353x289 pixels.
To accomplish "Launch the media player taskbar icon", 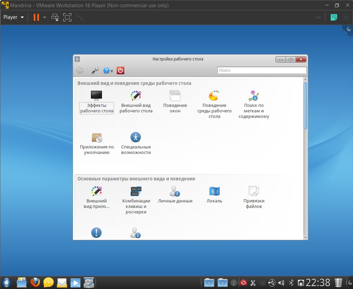I will (75, 283).
